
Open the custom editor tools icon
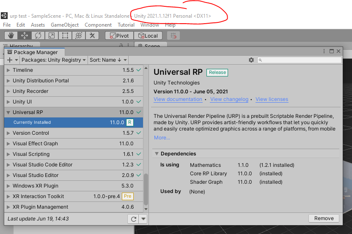point(92,35)
